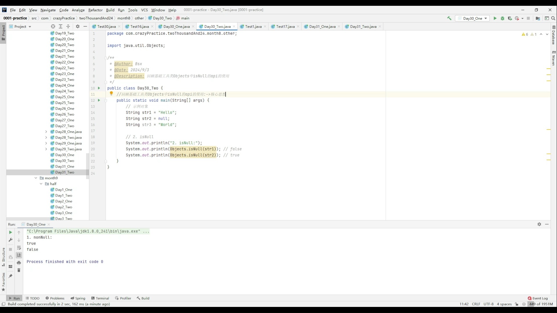
Task: Switch to Day30_One.java editor tab
Action: click(176, 26)
